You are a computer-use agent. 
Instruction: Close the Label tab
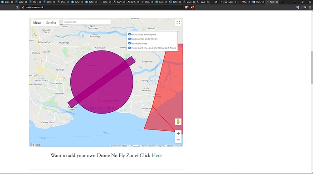tap(26, 2)
